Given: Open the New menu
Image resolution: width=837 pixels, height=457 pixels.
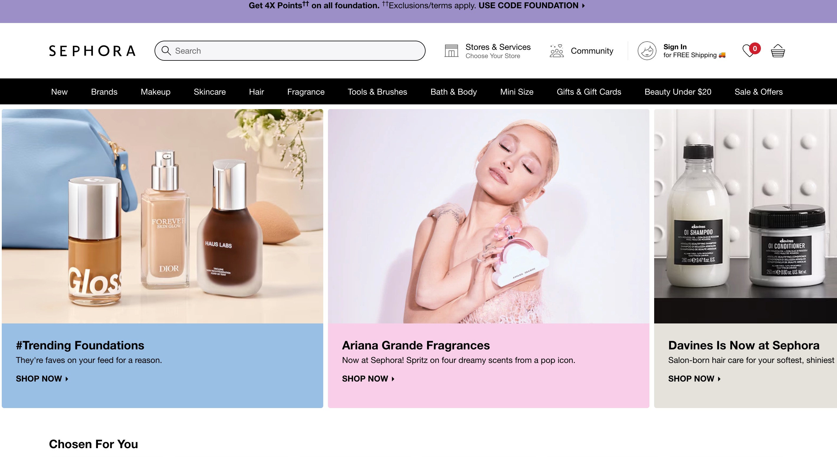Looking at the screenshot, I should click(x=59, y=92).
